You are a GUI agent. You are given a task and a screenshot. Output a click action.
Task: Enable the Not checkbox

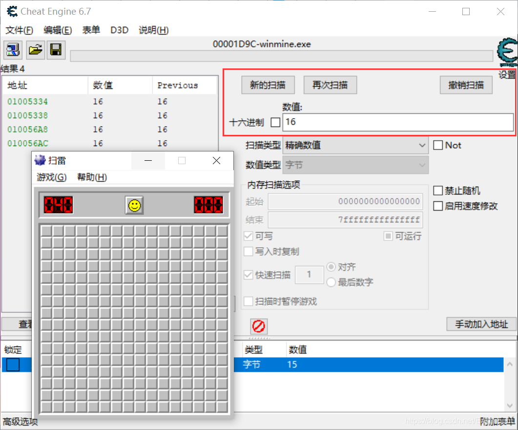[438, 145]
